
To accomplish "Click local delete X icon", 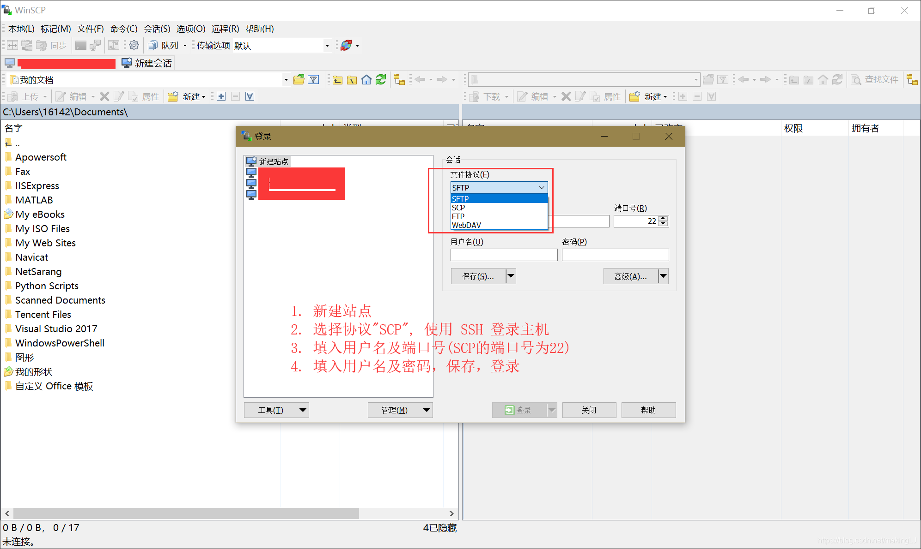I will 104,96.
